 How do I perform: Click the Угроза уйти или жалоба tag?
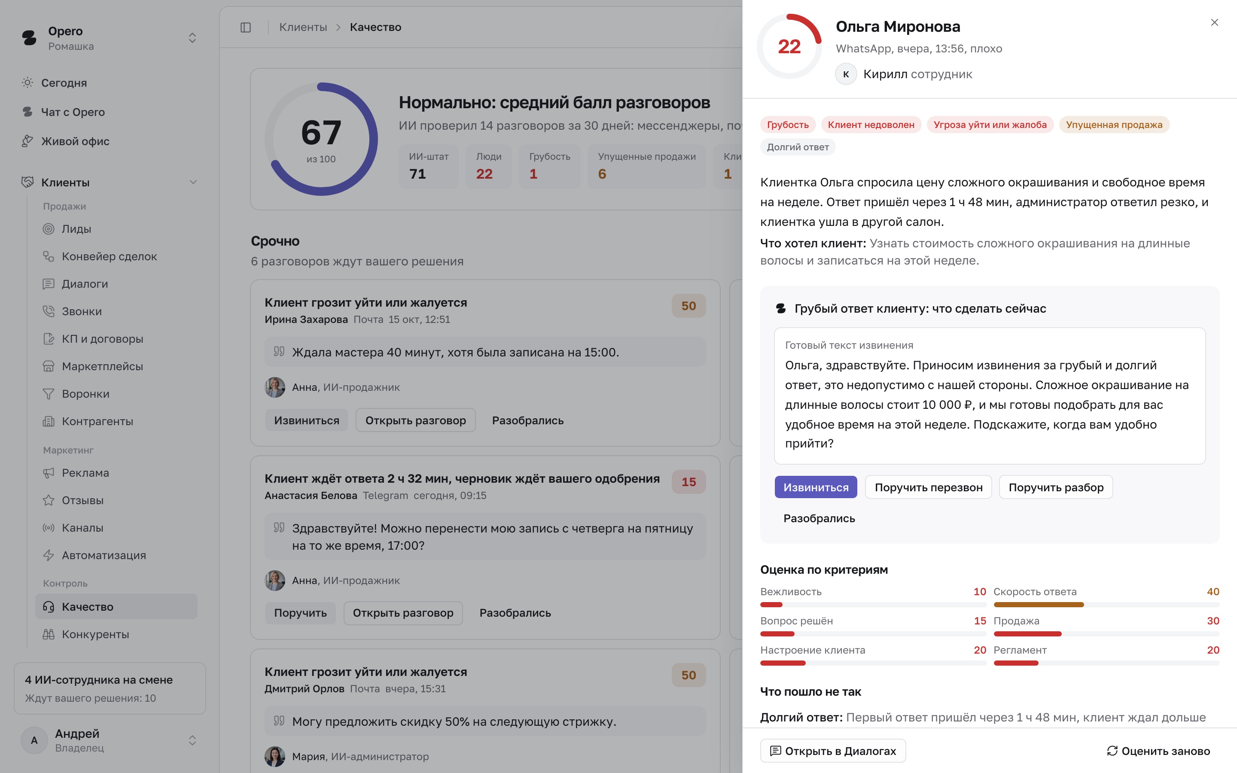point(990,124)
